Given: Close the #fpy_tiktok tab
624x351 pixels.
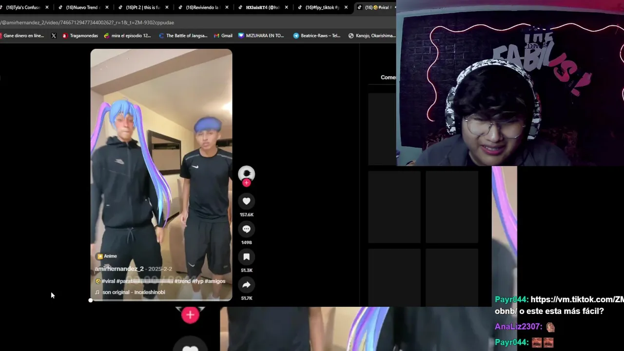Looking at the screenshot, I should click(x=347, y=7).
